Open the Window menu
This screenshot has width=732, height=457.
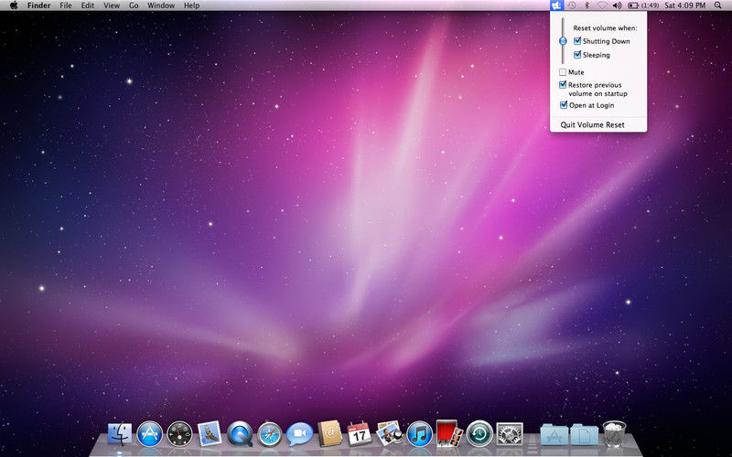pyautogui.click(x=161, y=5)
